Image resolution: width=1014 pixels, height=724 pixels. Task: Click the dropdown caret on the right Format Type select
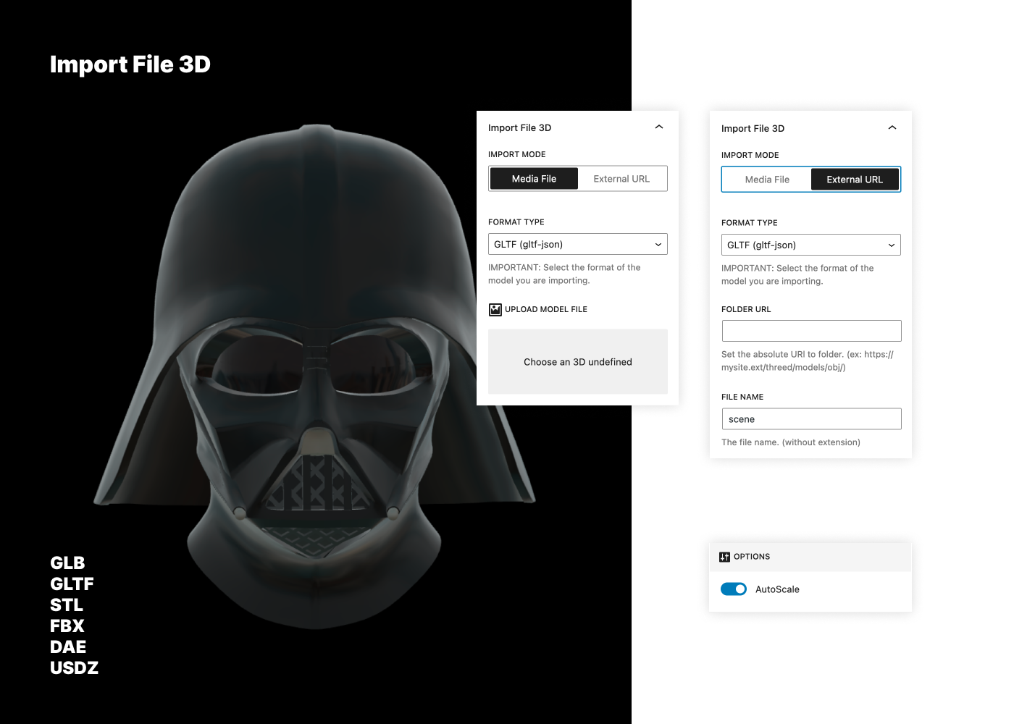coord(892,245)
